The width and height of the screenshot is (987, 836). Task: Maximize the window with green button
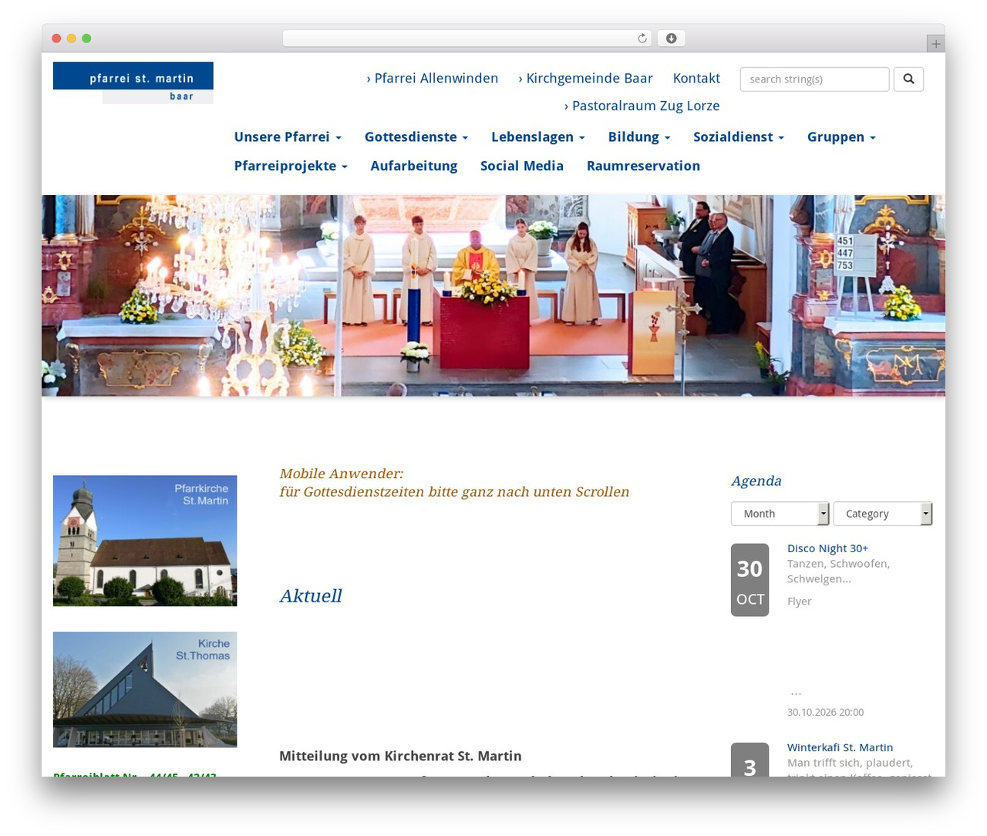click(86, 39)
